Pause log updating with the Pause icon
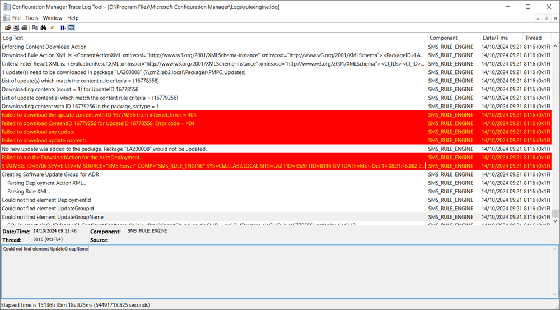 coord(63,27)
